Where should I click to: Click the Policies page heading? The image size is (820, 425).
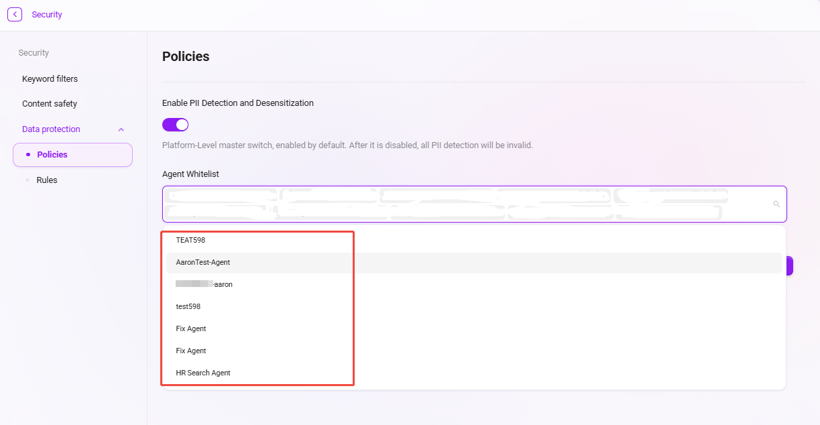click(186, 56)
